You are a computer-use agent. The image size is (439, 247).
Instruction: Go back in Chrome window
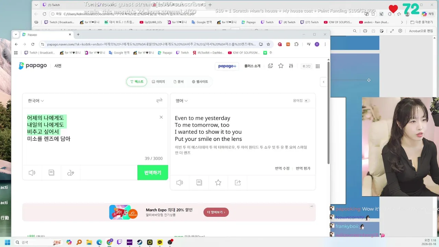point(16,44)
